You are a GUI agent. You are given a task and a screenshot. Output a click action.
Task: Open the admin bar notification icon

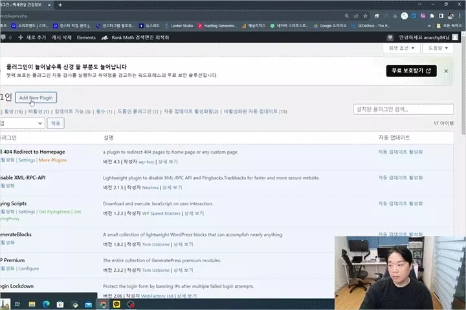(x=390, y=37)
